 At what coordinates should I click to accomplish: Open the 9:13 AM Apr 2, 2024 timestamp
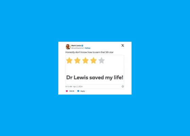coord(74,87)
